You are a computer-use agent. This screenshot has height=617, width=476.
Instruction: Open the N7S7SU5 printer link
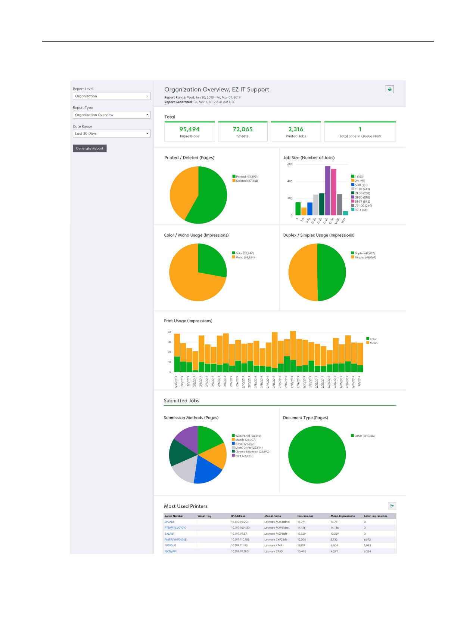(170, 545)
